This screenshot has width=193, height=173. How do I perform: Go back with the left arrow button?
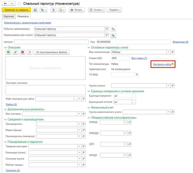tap(5, 4)
